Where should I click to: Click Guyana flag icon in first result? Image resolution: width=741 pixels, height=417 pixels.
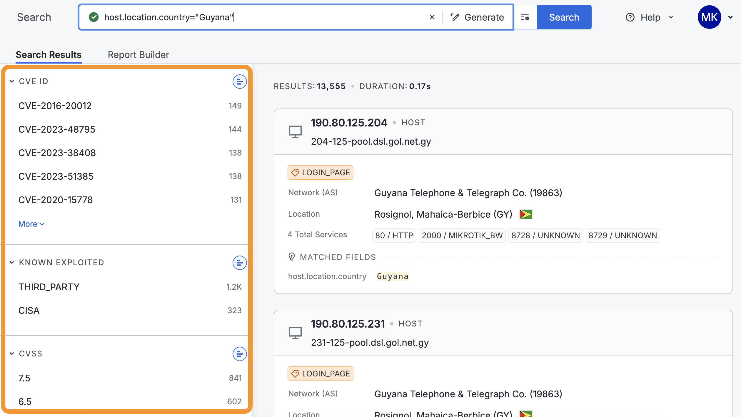click(x=525, y=214)
